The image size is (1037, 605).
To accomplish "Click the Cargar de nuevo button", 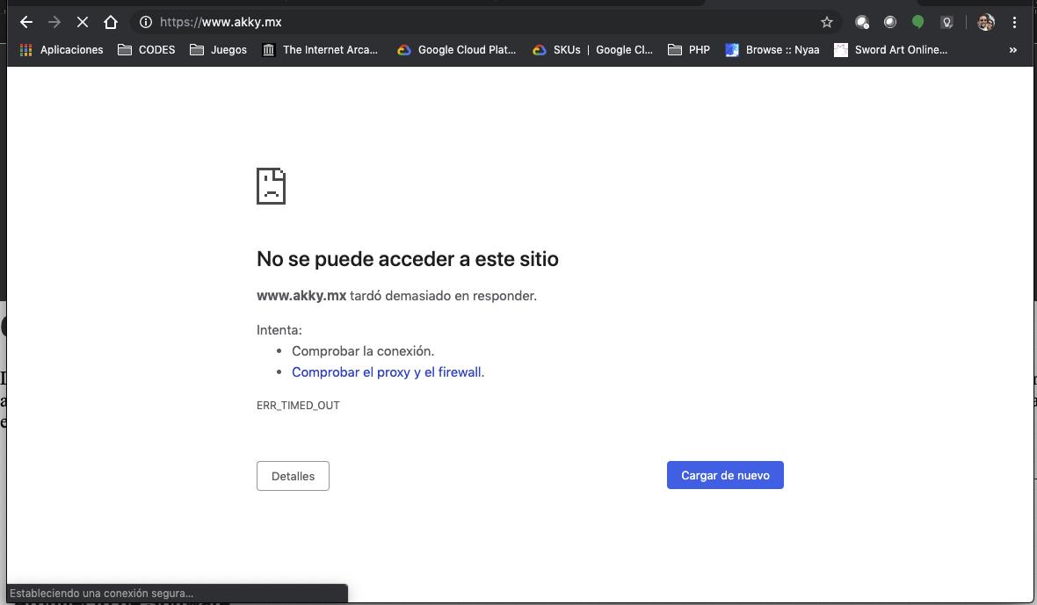I will point(725,475).
